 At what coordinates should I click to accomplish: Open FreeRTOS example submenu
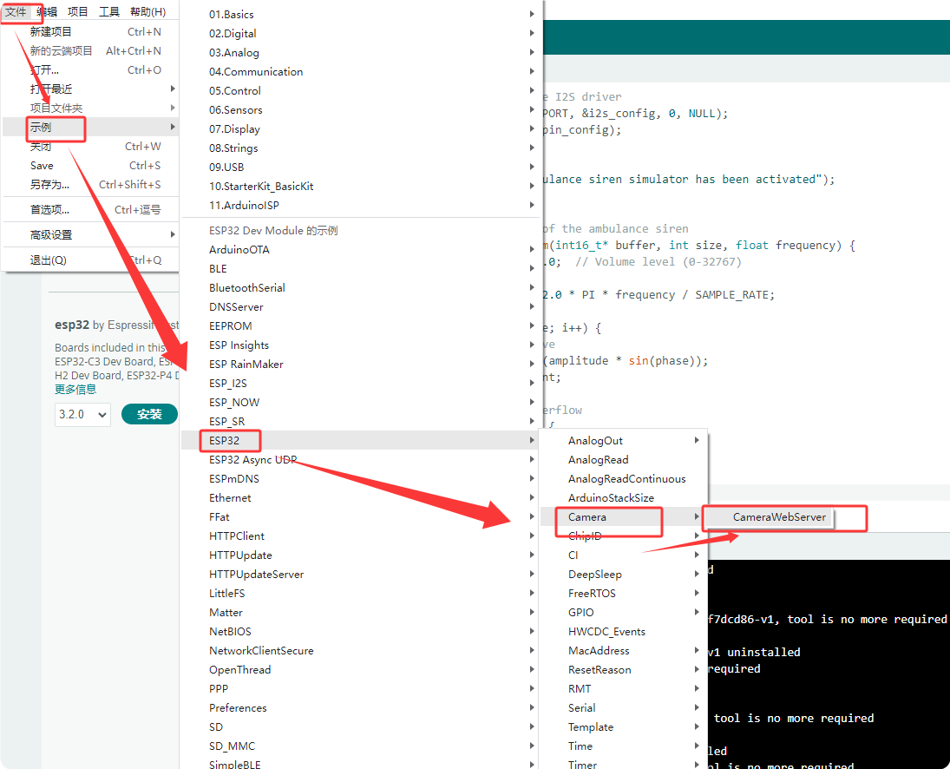[x=623, y=594]
